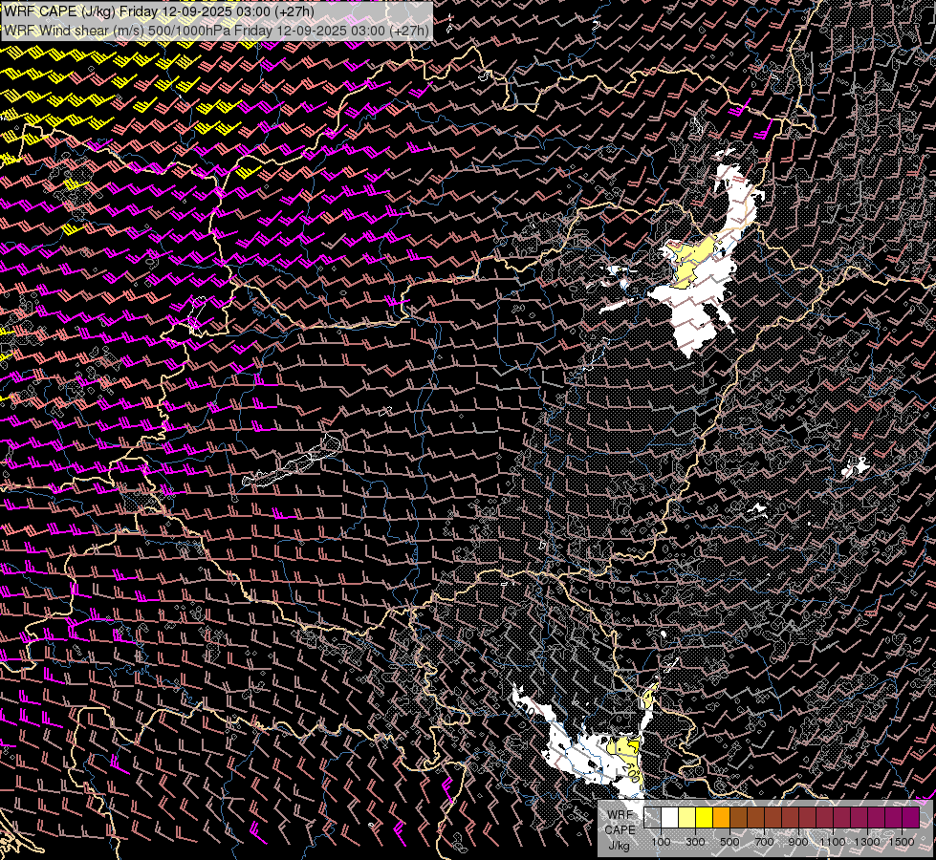Image resolution: width=936 pixels, height=860 pixels.
Task: Click the WRF Wind shear title line
Action: click(216, 31)
